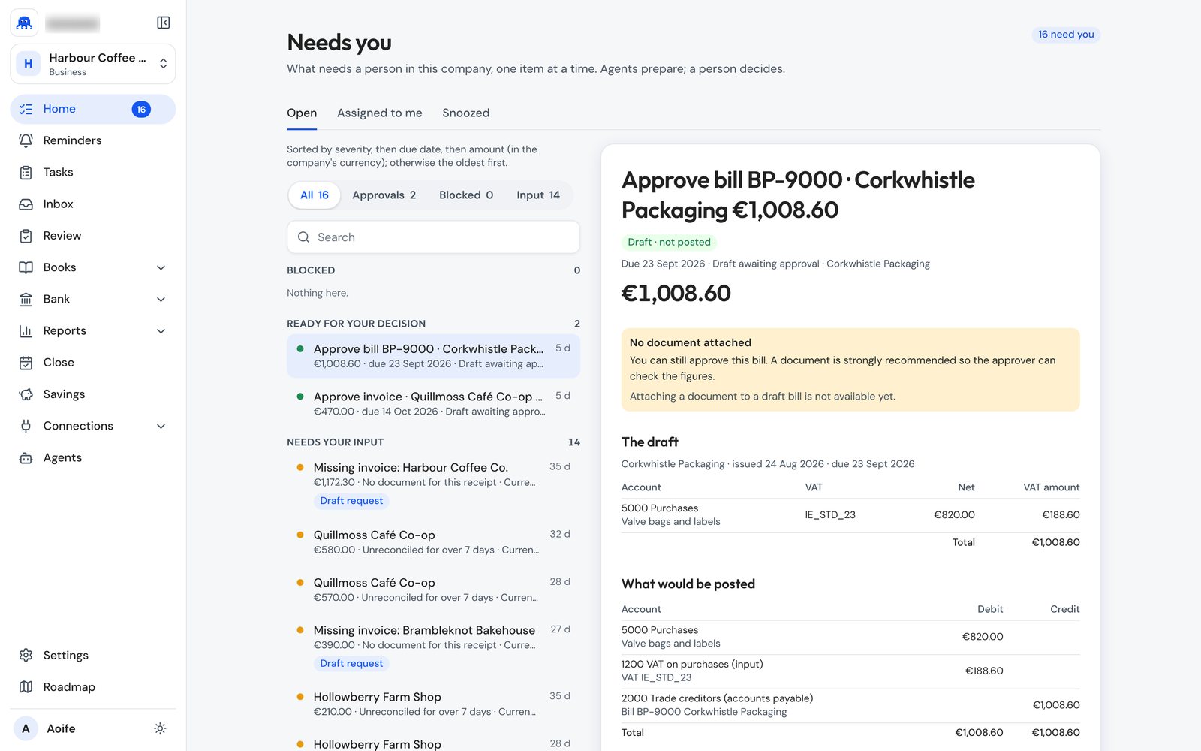Filter by Input 14
1201x751 pixels.
538,195
